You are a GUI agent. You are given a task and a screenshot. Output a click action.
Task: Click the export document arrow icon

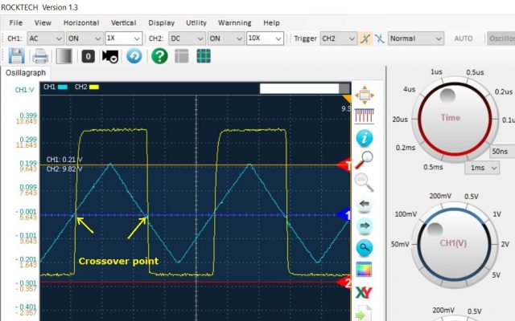pyautogui.click(x=364, y=314)
